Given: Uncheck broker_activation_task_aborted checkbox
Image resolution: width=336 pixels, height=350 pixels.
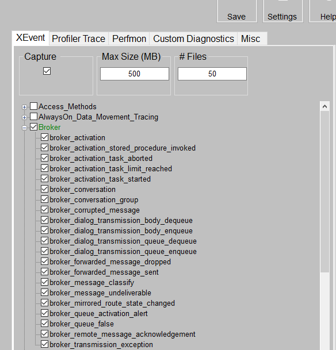Looking at the screenshot, I should pyautogui.click(x=45, y=158).
